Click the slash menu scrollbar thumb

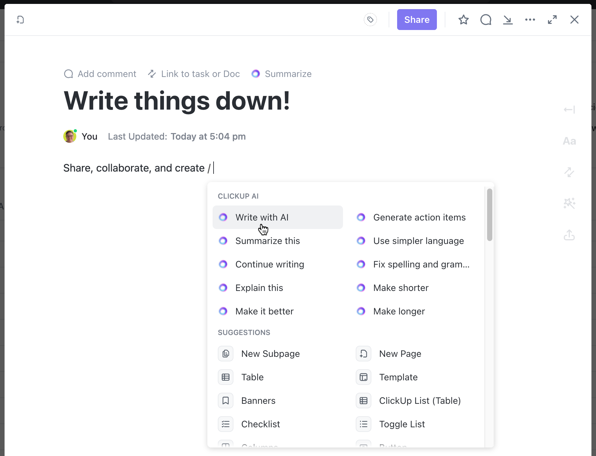489,215
